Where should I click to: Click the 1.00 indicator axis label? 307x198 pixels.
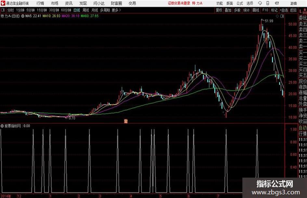pos(293,129)
